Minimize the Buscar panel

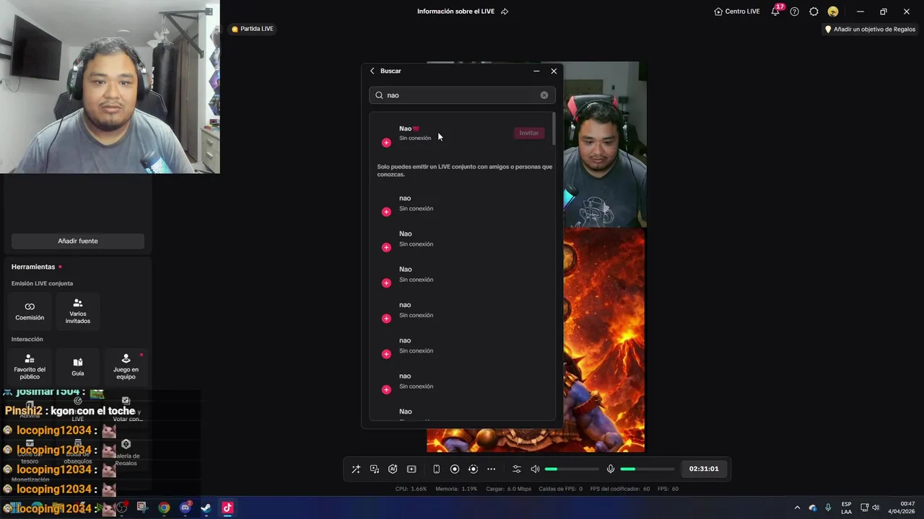point(536,71)
